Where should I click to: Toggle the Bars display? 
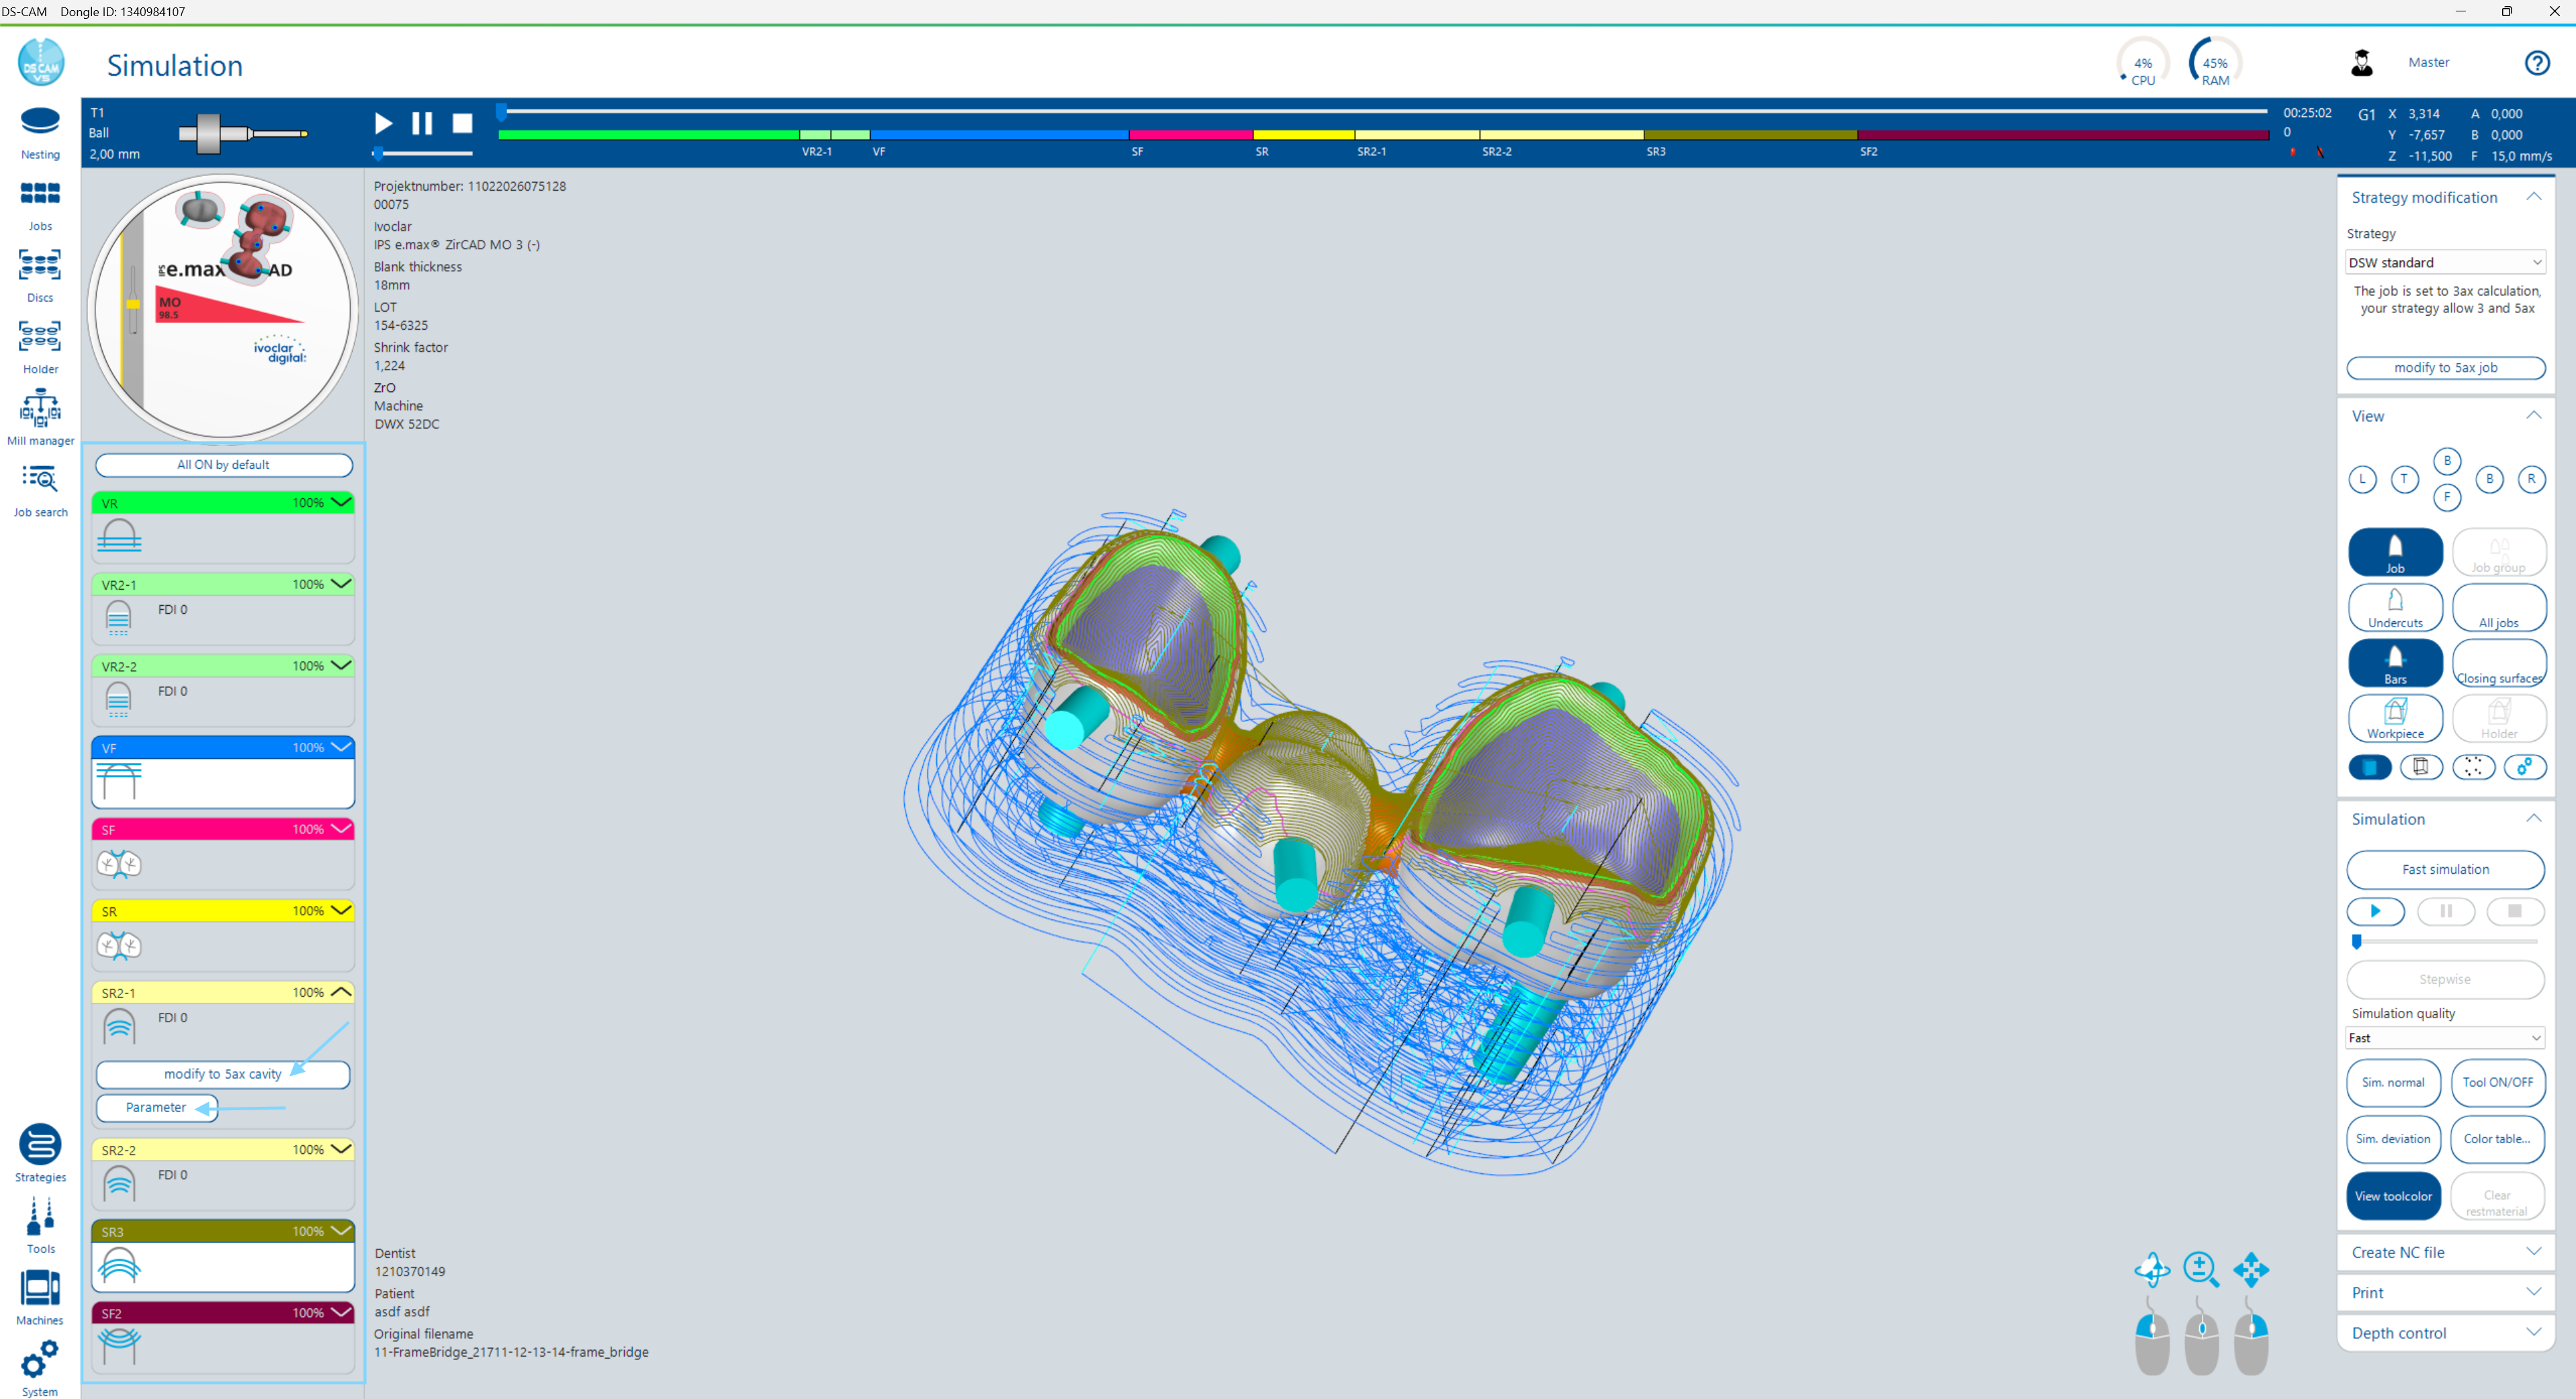point(2395,663)
